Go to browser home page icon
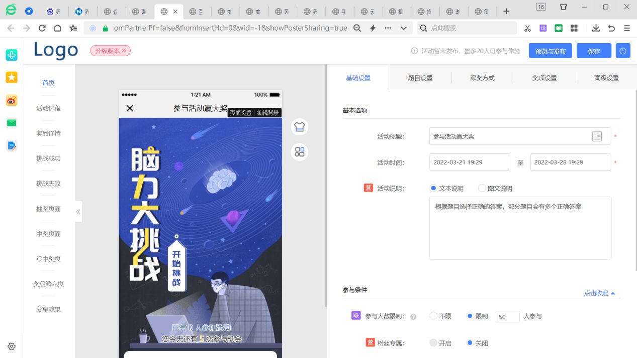637x358 pixels. (58, 28)
